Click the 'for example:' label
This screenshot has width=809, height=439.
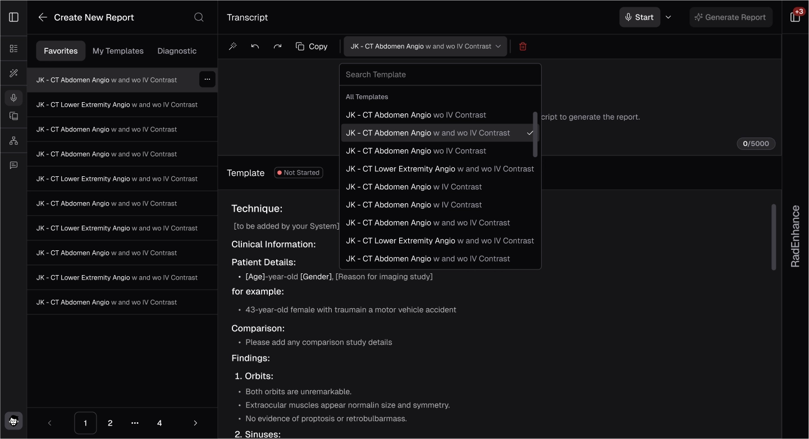click(x=258, y=292)
